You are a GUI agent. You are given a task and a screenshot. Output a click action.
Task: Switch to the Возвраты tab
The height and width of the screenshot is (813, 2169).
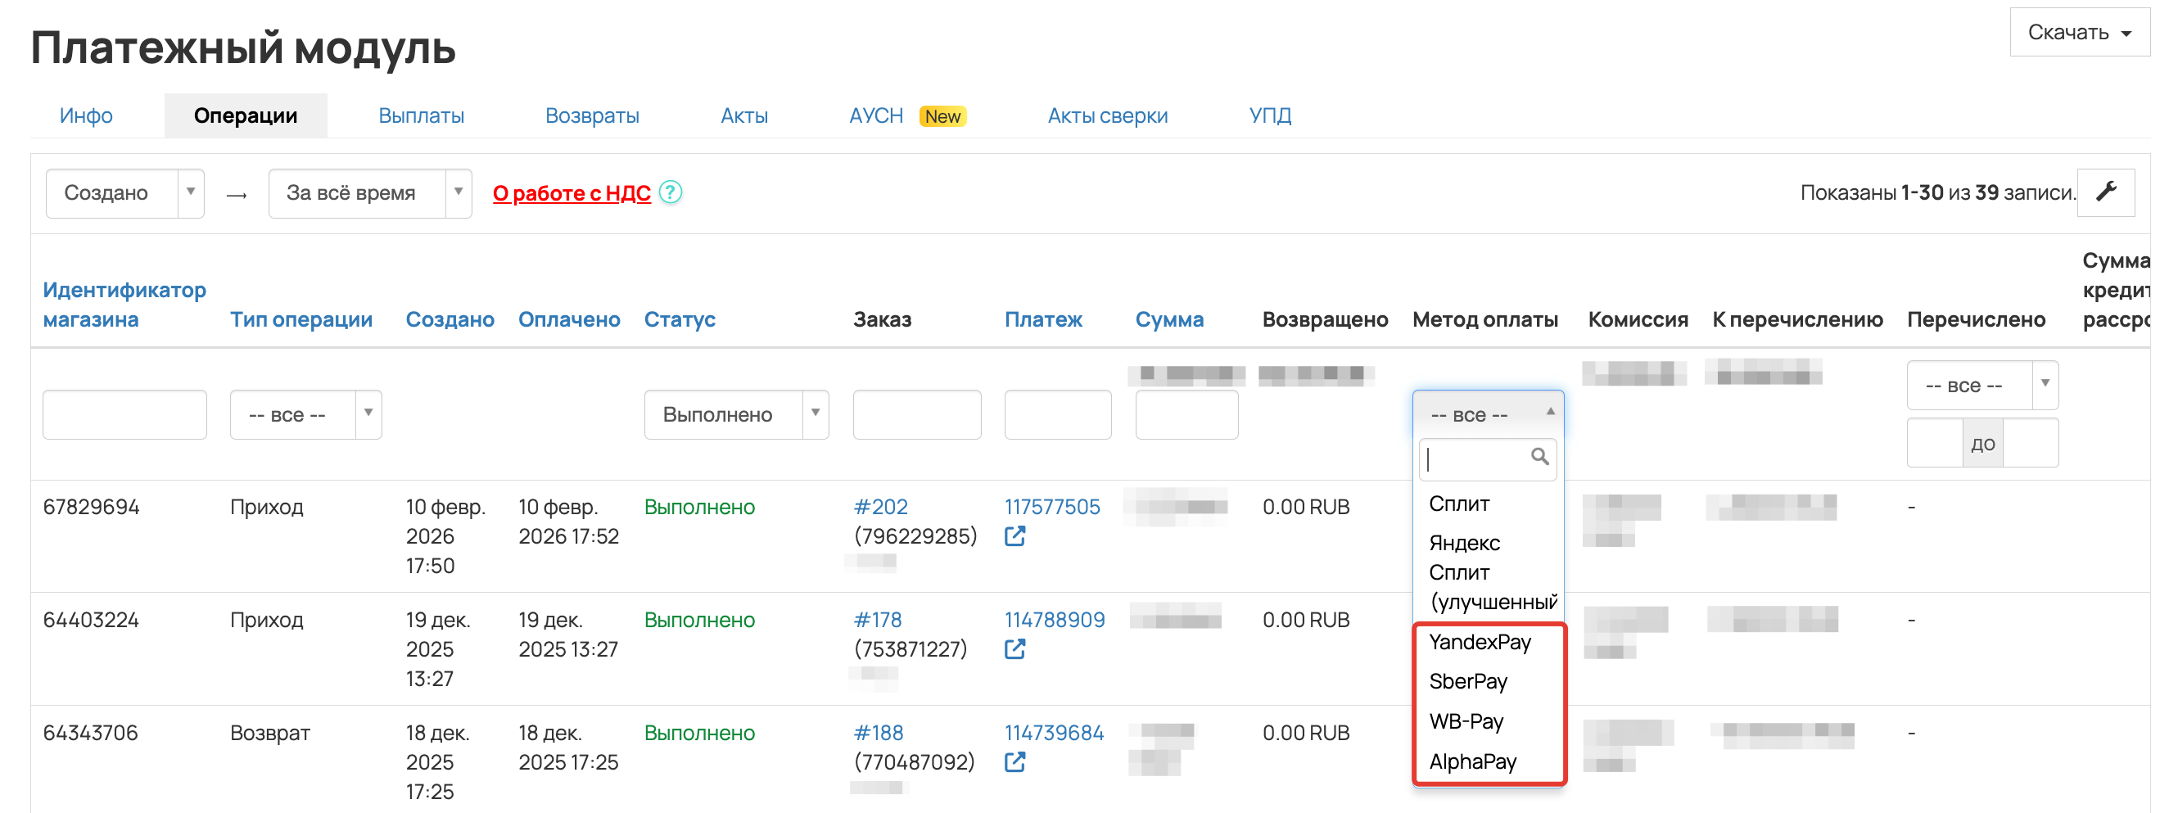pyautogui.click(x=592, y=116)
